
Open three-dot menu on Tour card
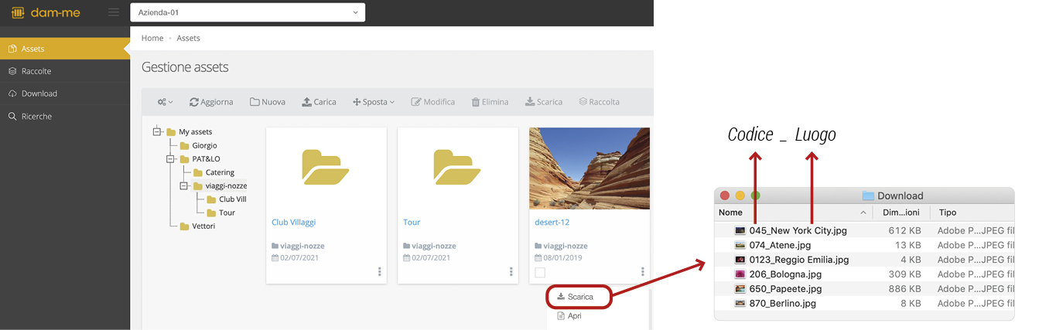click(511, 271)
